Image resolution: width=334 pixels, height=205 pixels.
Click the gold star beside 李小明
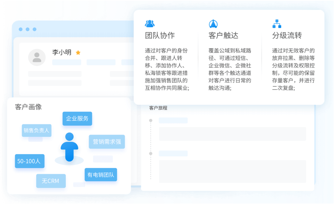click(x=78, y=53)
